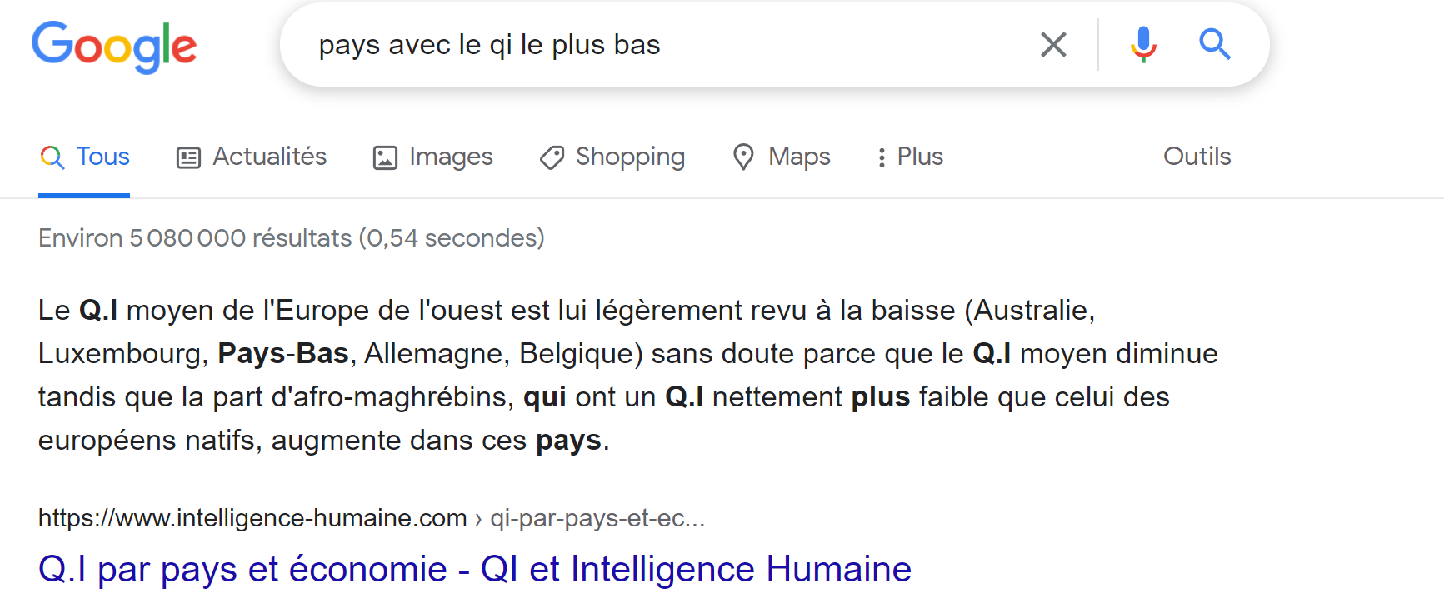This screenshot has width=1444, height=603.
Task: Expand the Plus menu
Action: 910,157
